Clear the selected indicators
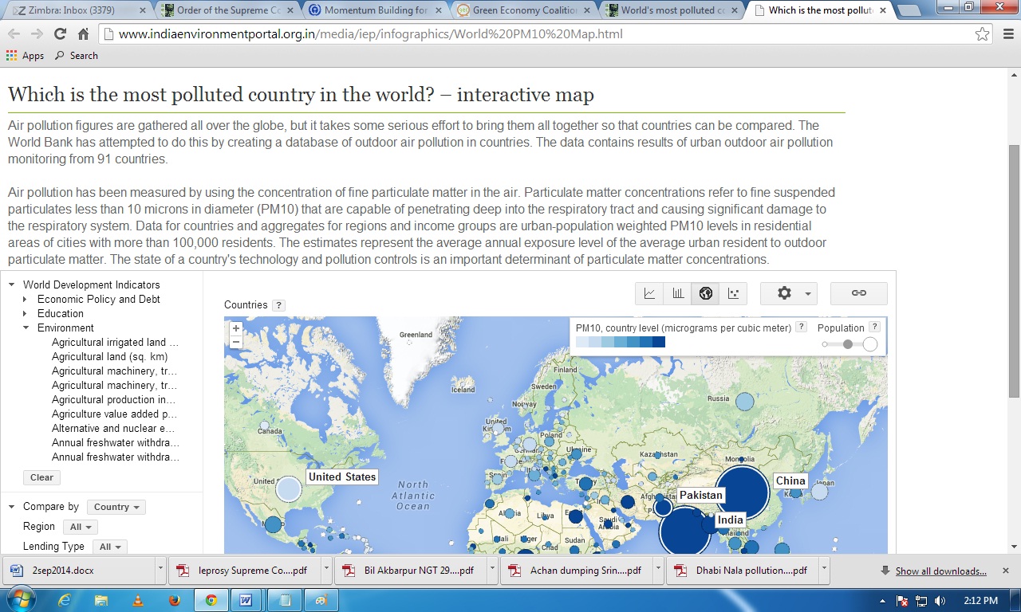This screenshot has width=1021, height=612. (x=41, y=477)
